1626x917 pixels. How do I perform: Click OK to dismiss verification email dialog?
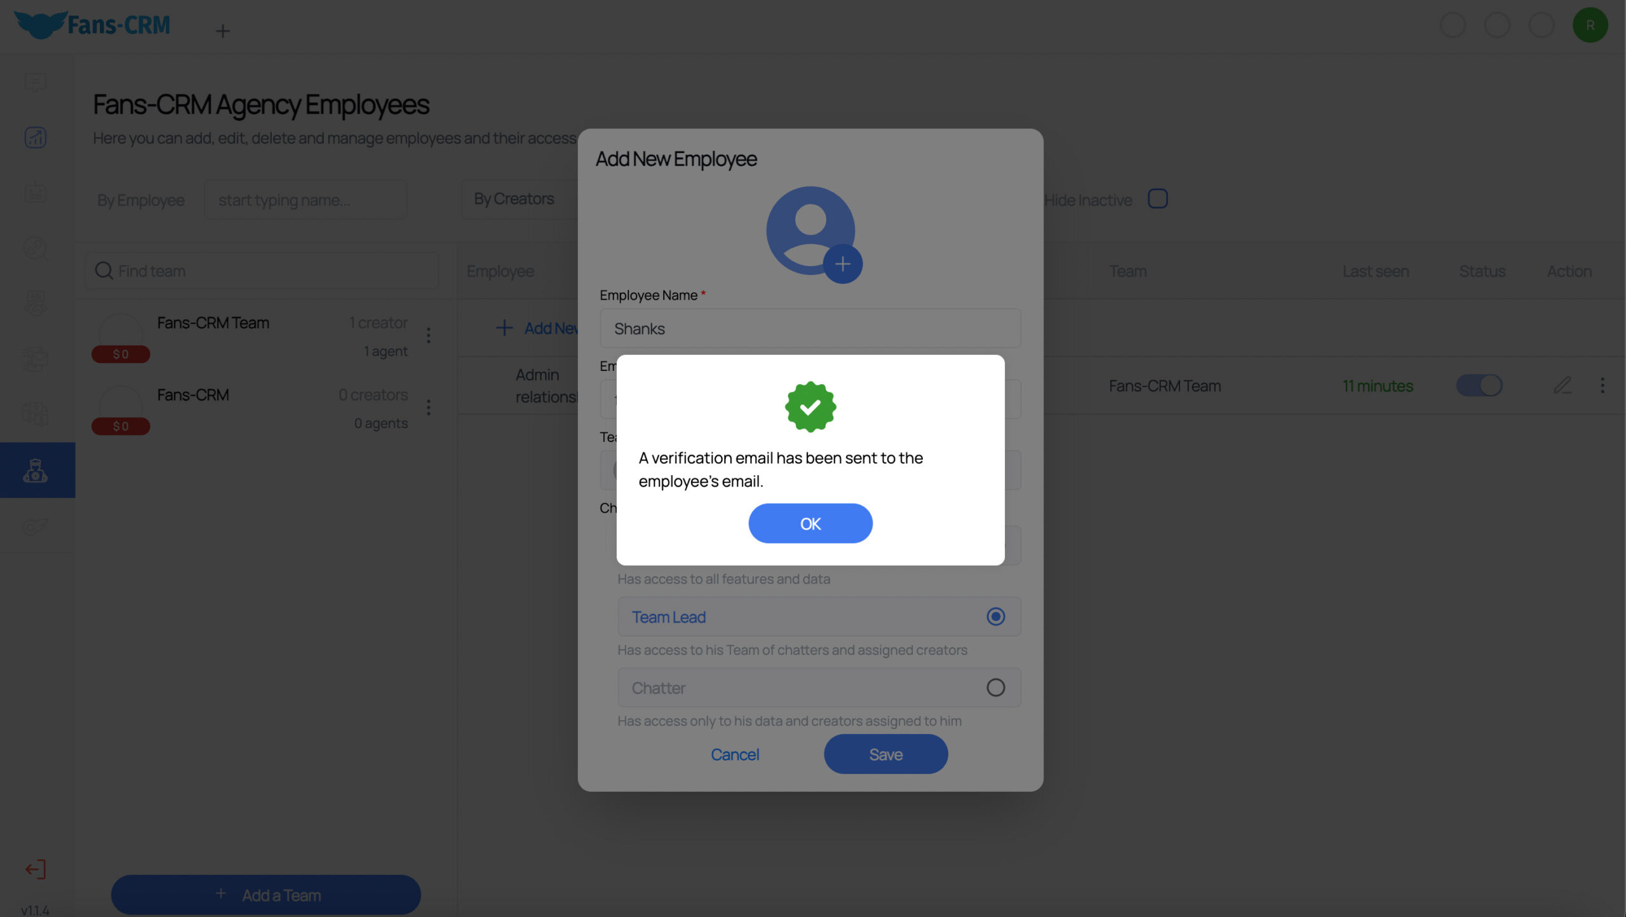[x=810, y=523]
